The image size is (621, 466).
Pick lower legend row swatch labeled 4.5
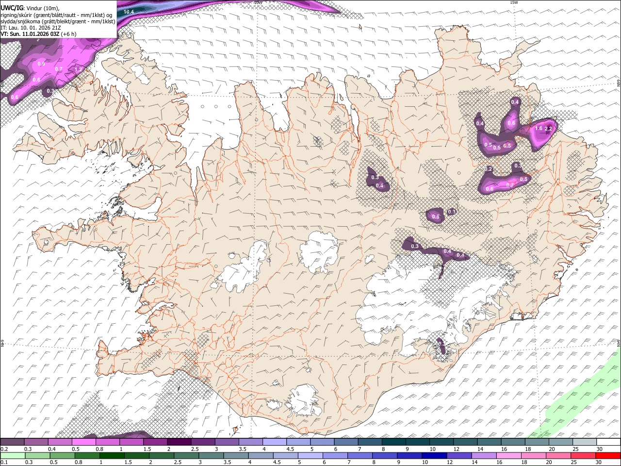(x=286, y=455)
